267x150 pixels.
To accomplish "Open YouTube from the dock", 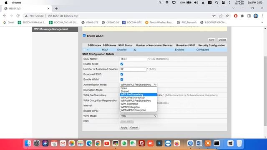I will (x=107, y=143).
